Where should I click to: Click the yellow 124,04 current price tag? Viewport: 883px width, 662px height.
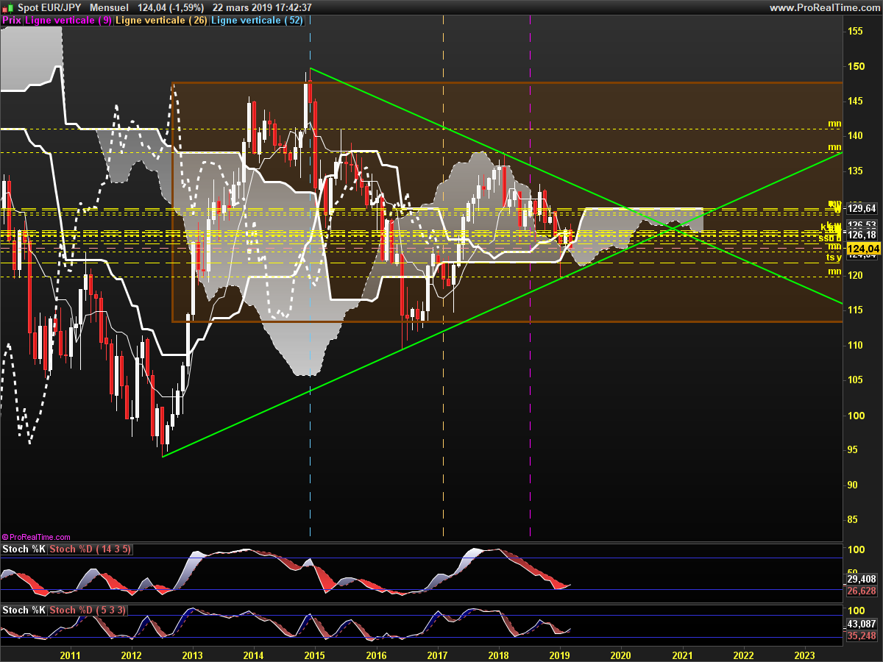click(862, 249)
